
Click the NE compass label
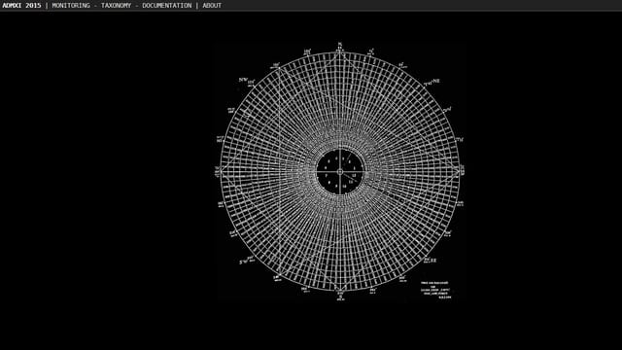pyautogui.click(x=436, y=81)
